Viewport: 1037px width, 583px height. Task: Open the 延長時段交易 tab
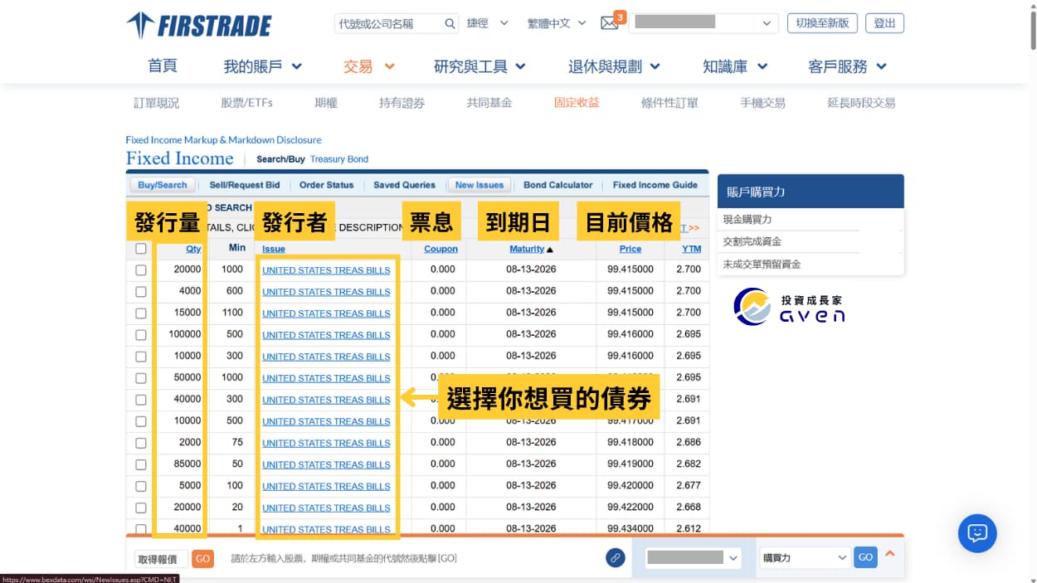pos(861,103)
